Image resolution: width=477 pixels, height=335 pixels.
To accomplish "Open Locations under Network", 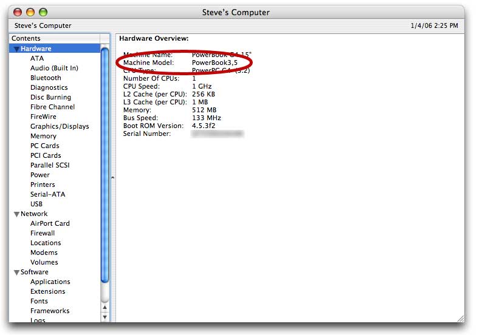I will 46,243.
